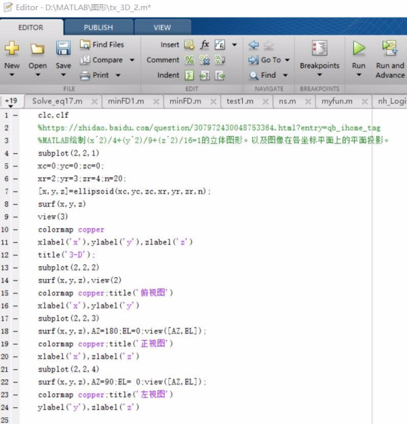Viewport: 407px width, 424px height.
Task: Close the test1.m tab
Action: coord(266,102)
